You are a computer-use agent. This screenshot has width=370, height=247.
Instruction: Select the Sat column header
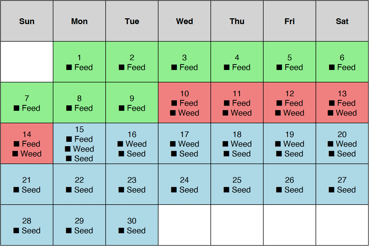(x=342, y=21)
